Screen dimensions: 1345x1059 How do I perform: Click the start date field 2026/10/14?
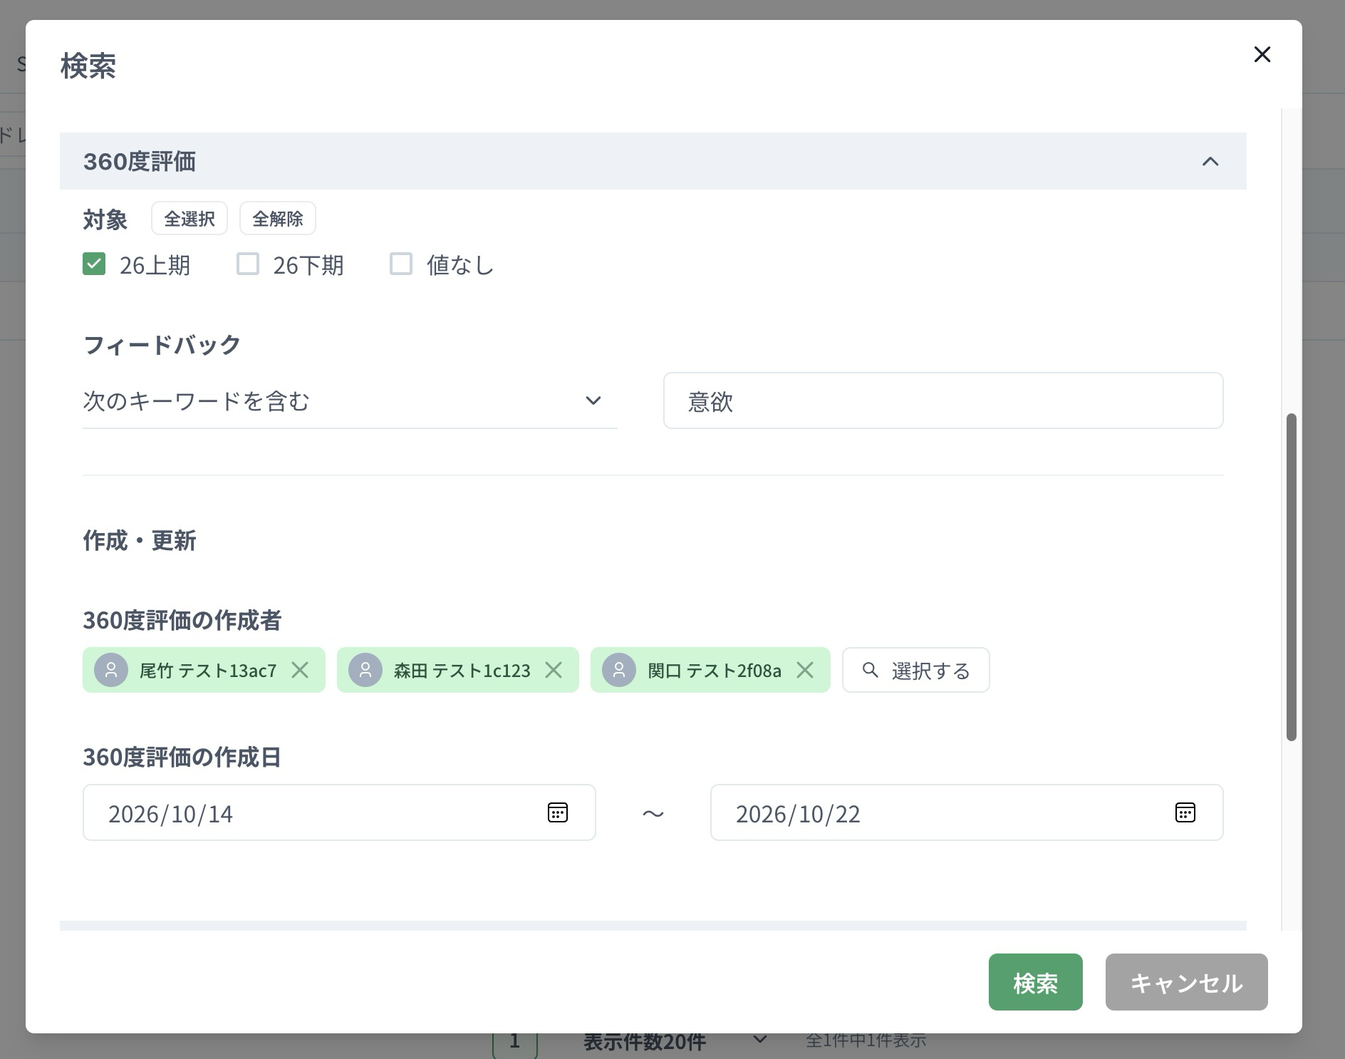(x=339, y=812)
